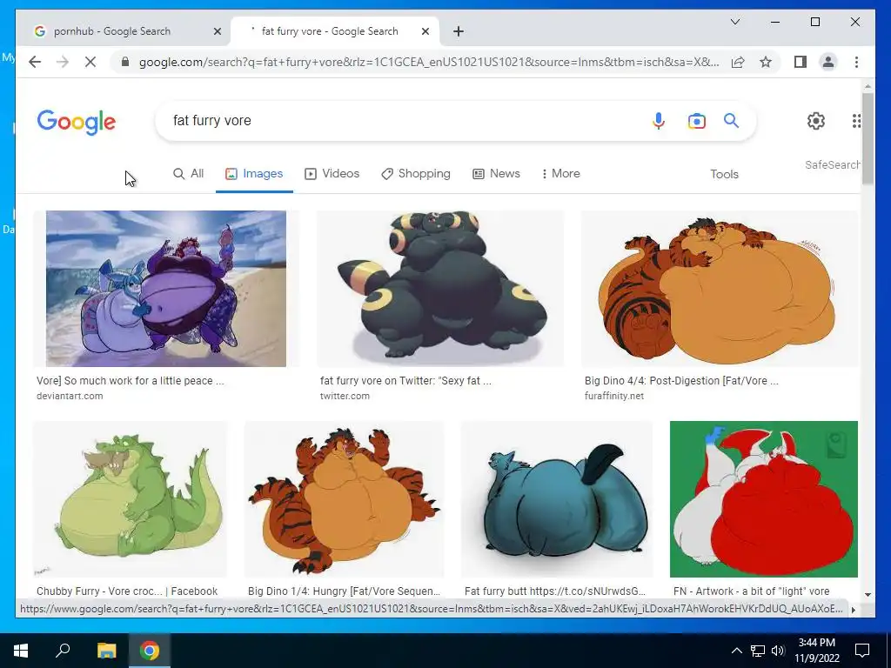The height and width of the screenshot is (668, 891).
Task: Switch to the first browser tab
Action: [x=122, y=32]
